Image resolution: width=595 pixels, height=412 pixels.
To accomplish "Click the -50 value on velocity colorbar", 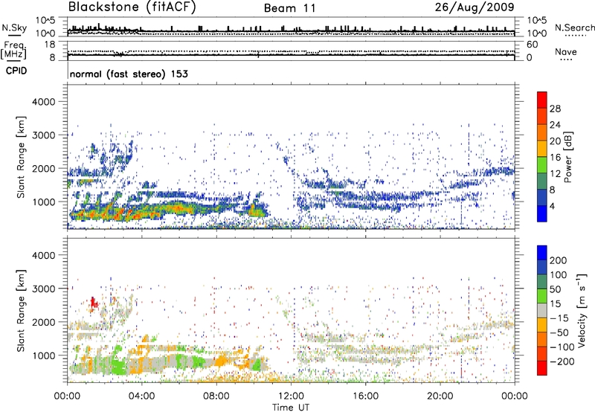I will coord(559,332).
